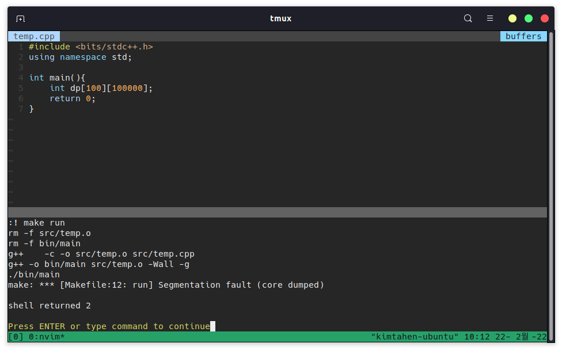Click the ':! make run' command text
The width and height of the screenshot is (562, 351).
click(x=36, y=223)
